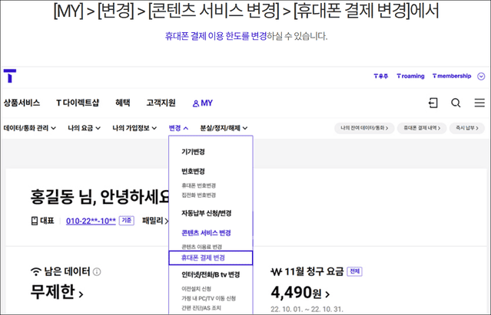Click the 전체 badge beside 11월 청구 요금
The width and height of the screenshot is (491, 315).
coord(354,271)
